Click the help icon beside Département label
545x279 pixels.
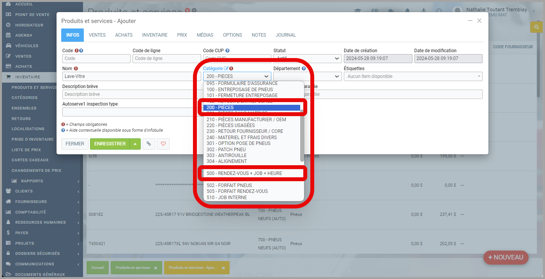pyautogui.click(x=303, y=69)
